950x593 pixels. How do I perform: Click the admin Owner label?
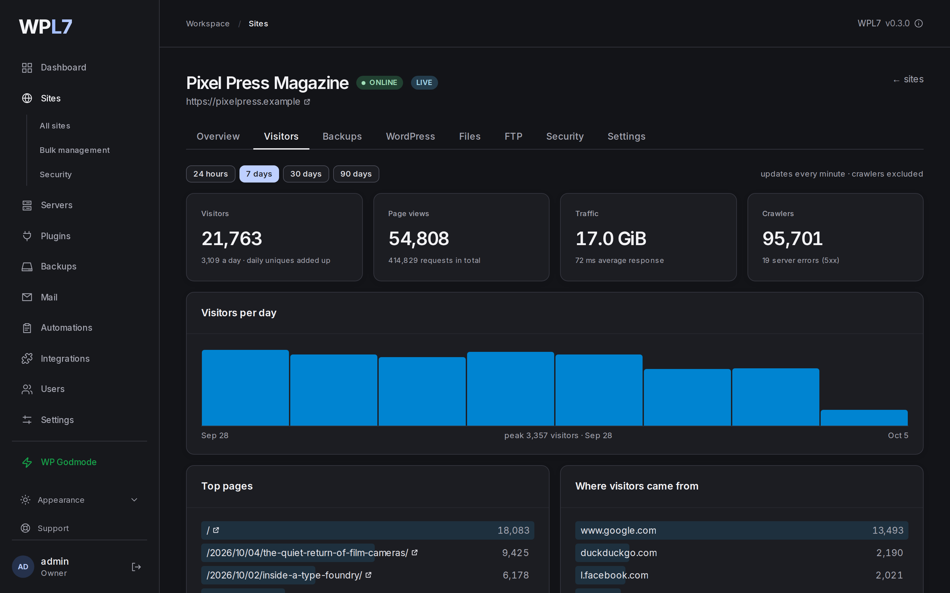[x=54, y=567]
